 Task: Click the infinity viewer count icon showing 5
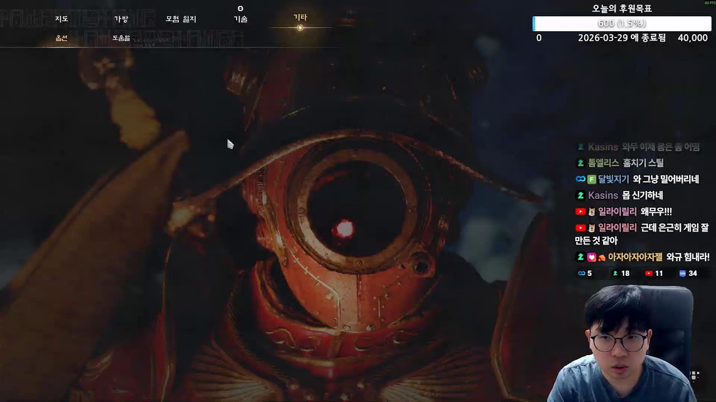(x=581, y=273)
